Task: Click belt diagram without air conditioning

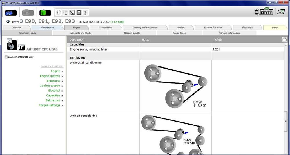Action: [x=175, y=86]
